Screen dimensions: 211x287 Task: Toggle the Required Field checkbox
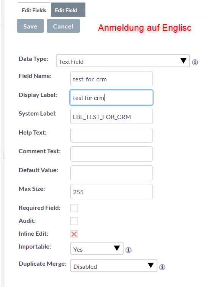[74, 208]
